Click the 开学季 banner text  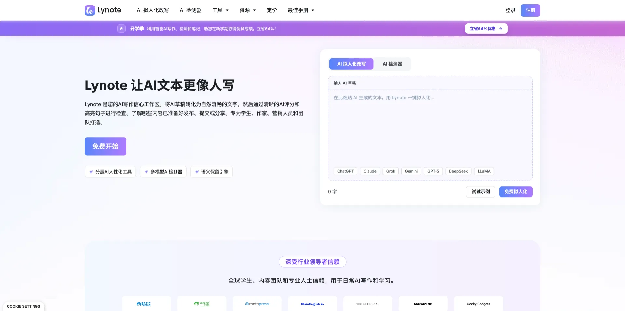(x=137, y=29)
